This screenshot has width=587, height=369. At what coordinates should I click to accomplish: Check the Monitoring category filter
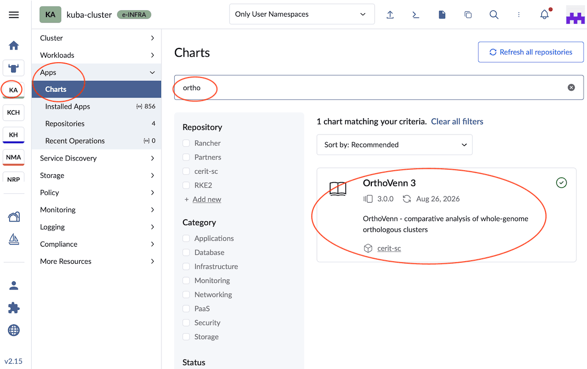[186, 281]
